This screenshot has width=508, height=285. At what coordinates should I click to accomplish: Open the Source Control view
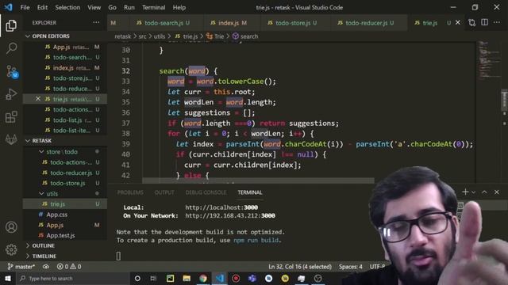pyautogui.click(x=12, y=71)
